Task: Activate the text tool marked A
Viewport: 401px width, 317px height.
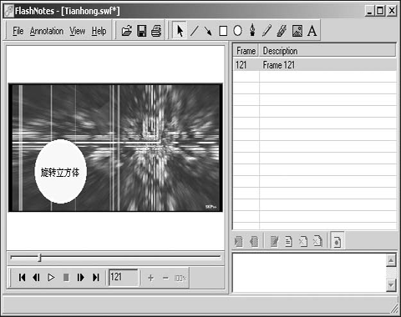Action: [312, 31]
